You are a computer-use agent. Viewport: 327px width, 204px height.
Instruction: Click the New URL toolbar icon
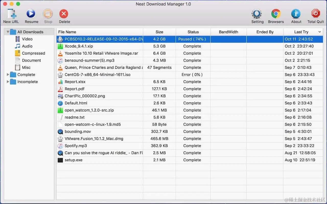(x=11, y=14)
